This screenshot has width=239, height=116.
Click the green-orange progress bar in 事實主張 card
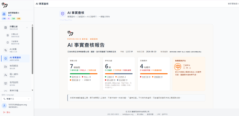[x=84, y=74]
